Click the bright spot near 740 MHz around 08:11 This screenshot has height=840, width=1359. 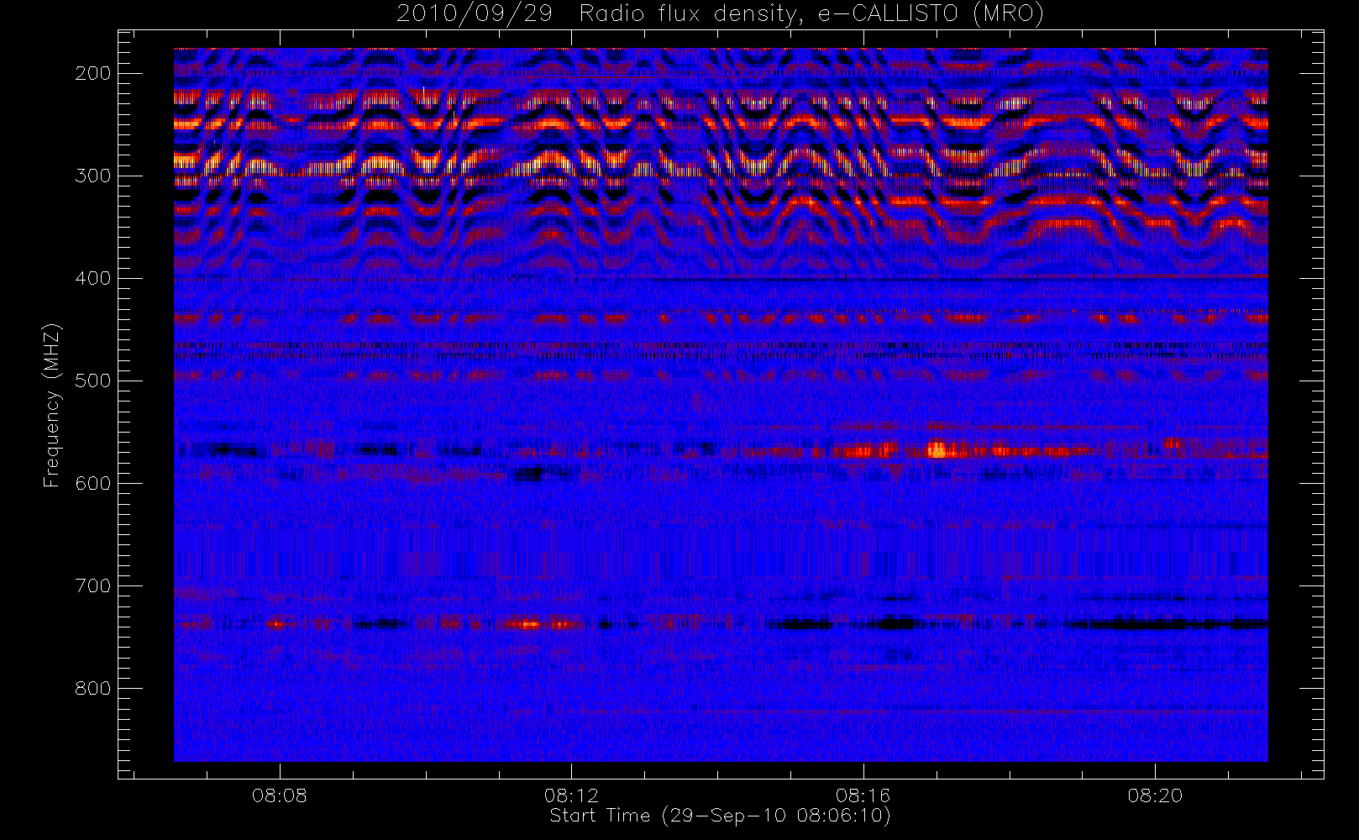[x=527, y=624]
